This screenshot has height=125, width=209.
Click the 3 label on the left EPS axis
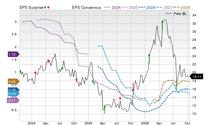[x=16, y=22]
